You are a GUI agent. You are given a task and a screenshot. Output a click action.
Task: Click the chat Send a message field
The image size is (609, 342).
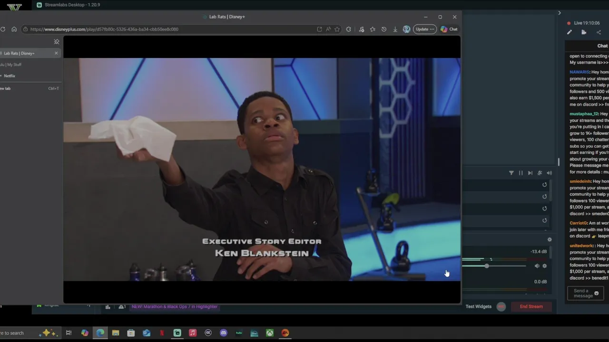pos(585,294)
